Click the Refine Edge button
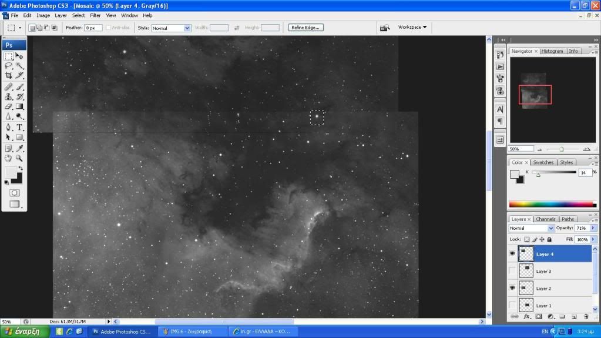Screen dimensions: 601x338 coord(305,28)
